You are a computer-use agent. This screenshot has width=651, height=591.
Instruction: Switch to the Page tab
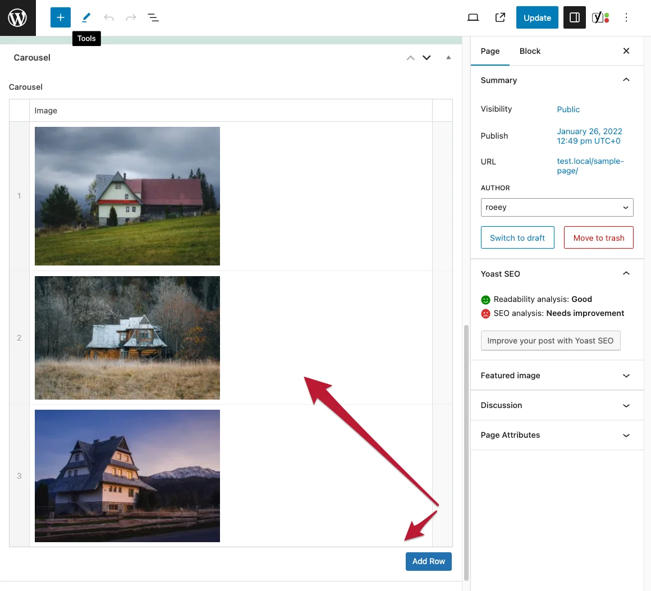[x=490, y=51]
